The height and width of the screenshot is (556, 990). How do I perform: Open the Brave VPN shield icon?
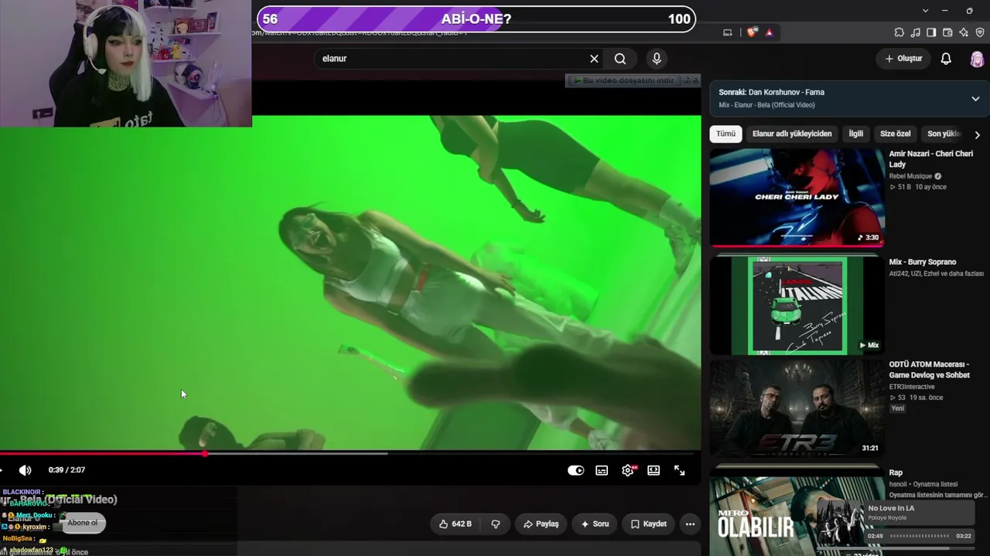(980, 32)
